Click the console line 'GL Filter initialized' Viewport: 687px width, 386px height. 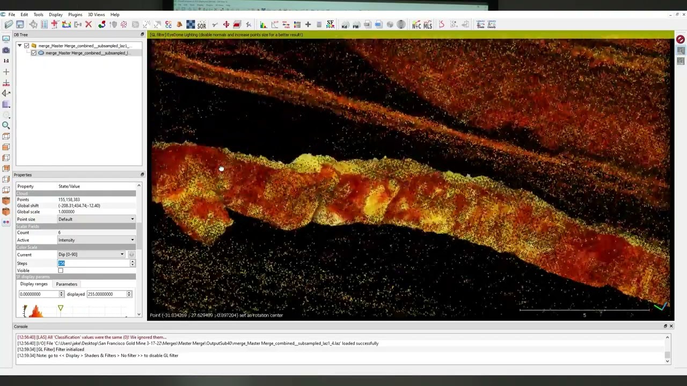coord(50,350)
